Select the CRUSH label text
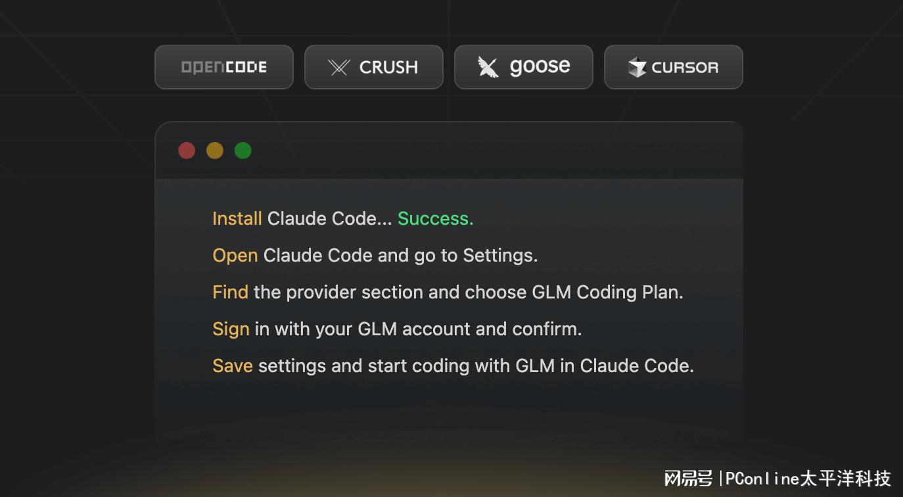This screenshot has height=497, width=903. (x=388, y=67)
